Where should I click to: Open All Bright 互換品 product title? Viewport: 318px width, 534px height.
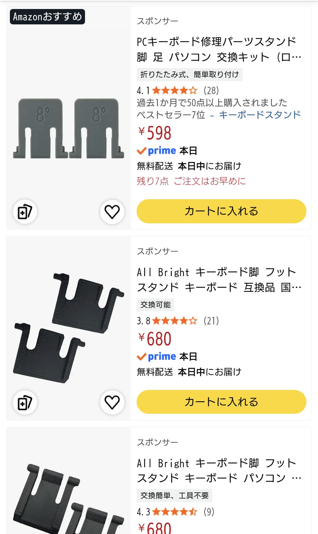[219, 280]
